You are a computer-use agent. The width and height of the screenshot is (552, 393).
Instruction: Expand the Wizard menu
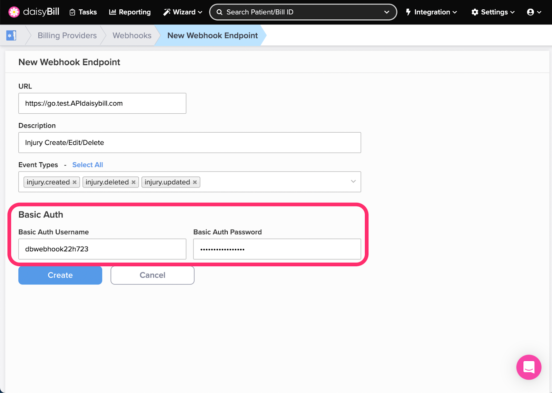point(183,12)
